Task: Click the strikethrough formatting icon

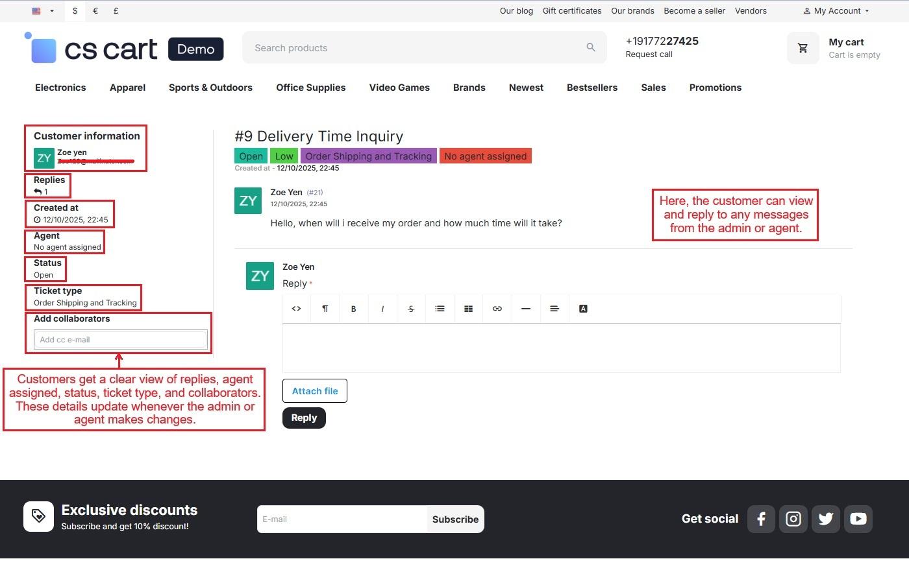Action: 411,309
